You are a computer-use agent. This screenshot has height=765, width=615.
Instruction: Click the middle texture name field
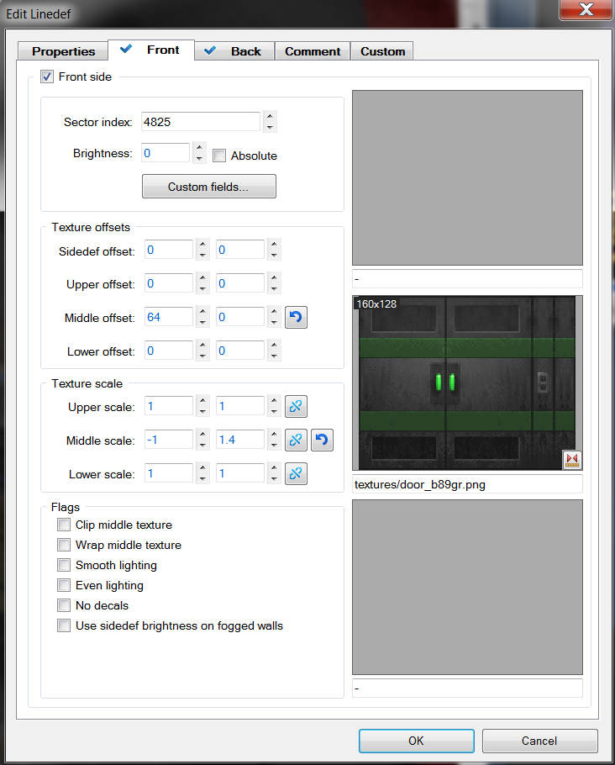click(466, 484)
